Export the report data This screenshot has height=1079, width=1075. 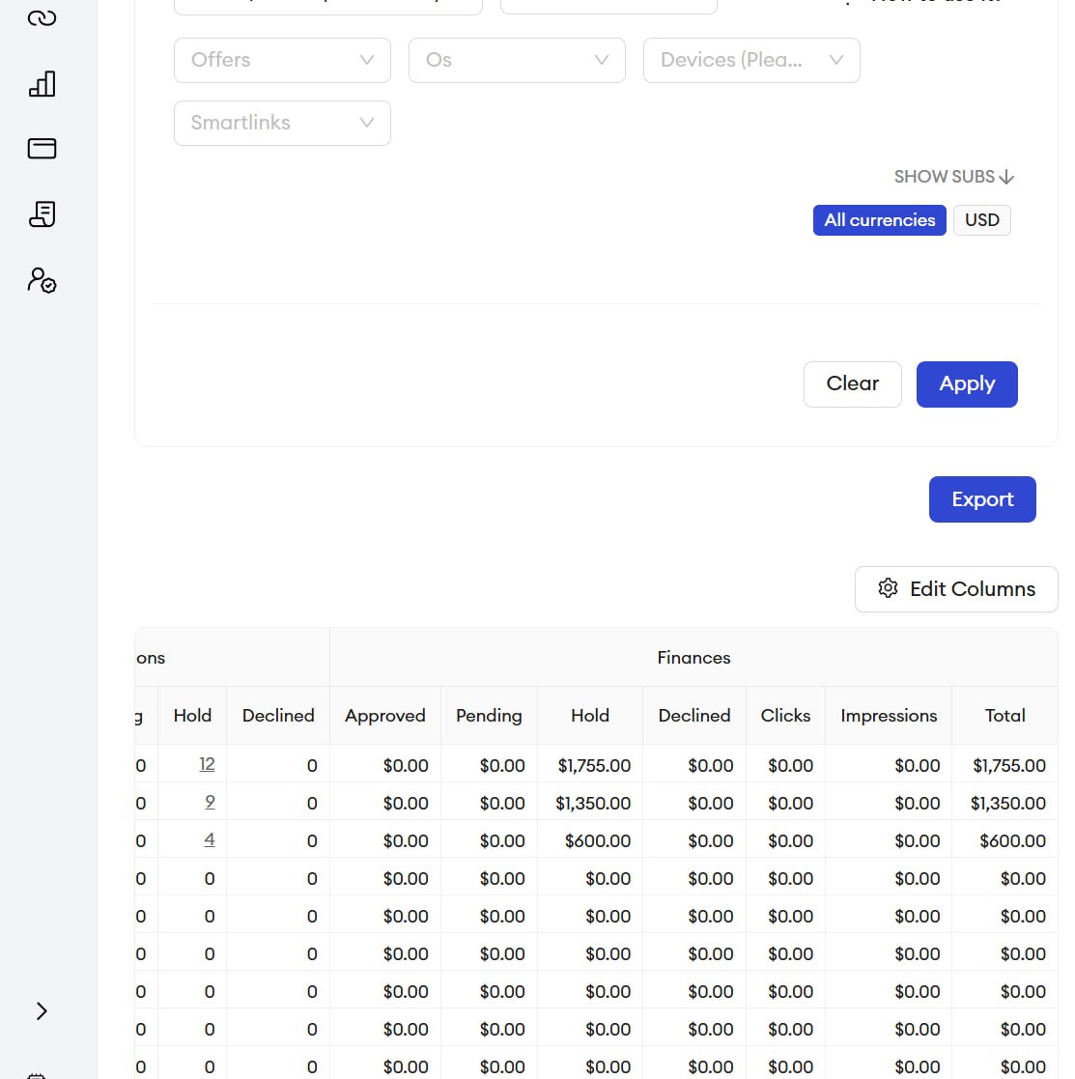[982, 498]
